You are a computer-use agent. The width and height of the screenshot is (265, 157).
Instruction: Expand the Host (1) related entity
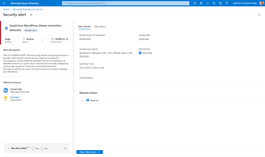tap(82, 101)
